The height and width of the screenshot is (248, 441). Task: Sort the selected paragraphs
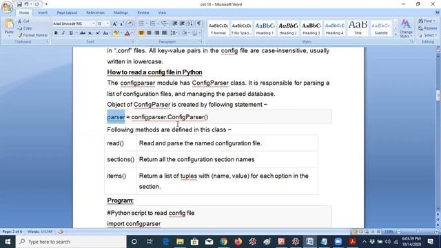[x=190, y=23]
